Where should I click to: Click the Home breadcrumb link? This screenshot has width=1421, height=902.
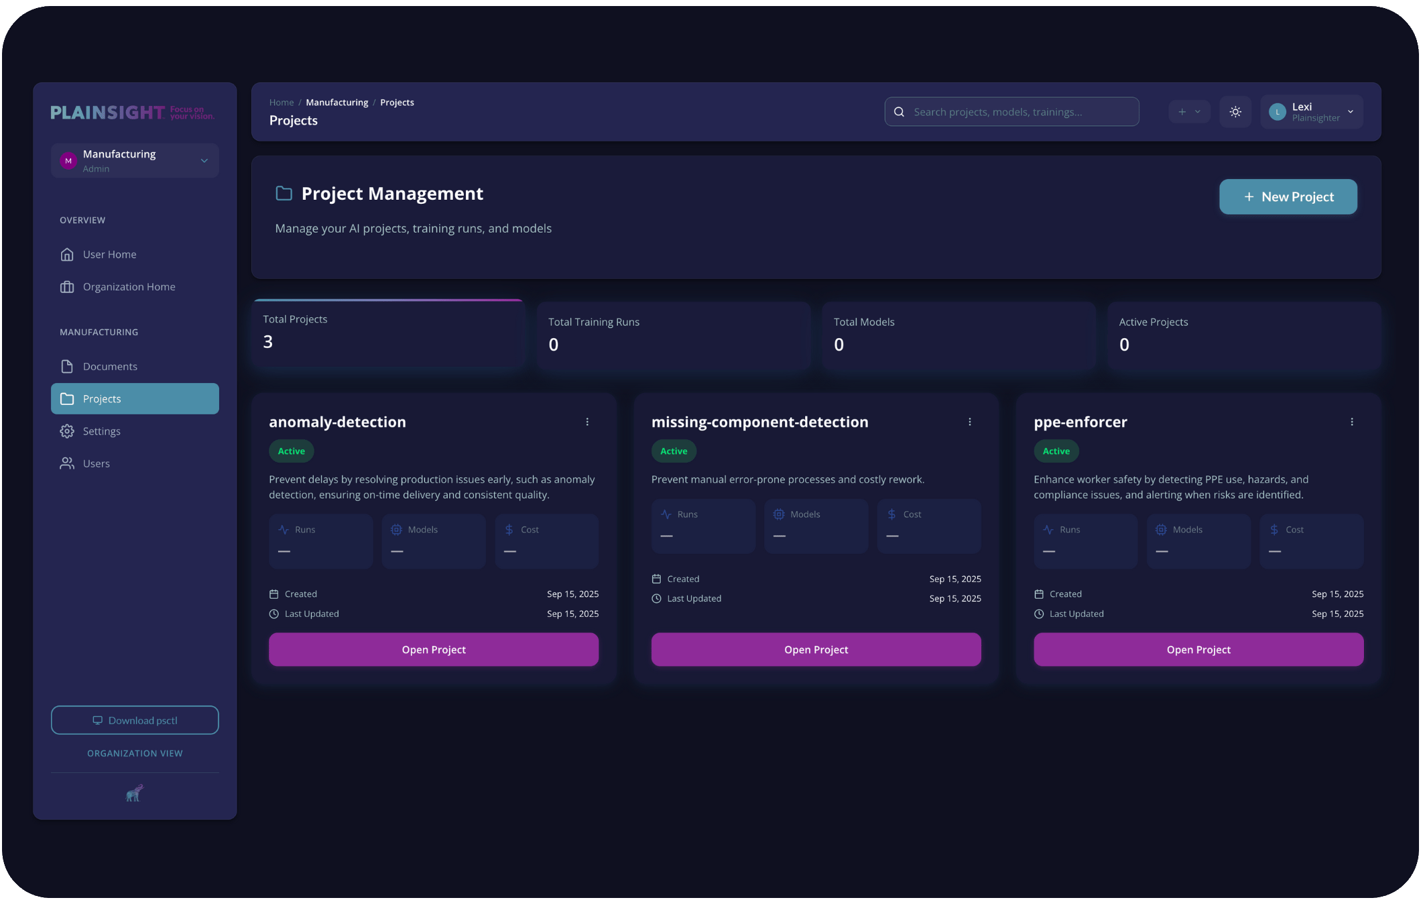click(282, 103)
